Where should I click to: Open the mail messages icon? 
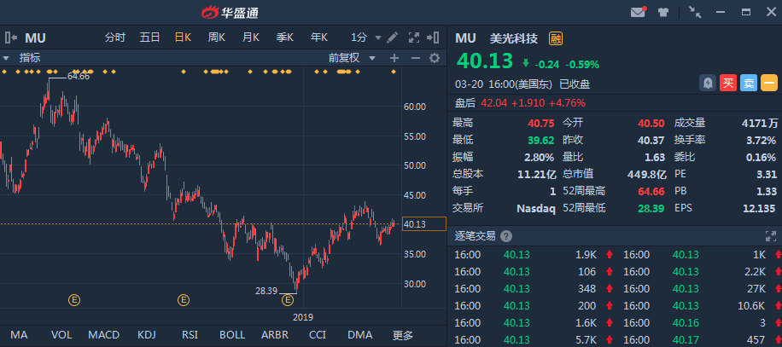638,13
